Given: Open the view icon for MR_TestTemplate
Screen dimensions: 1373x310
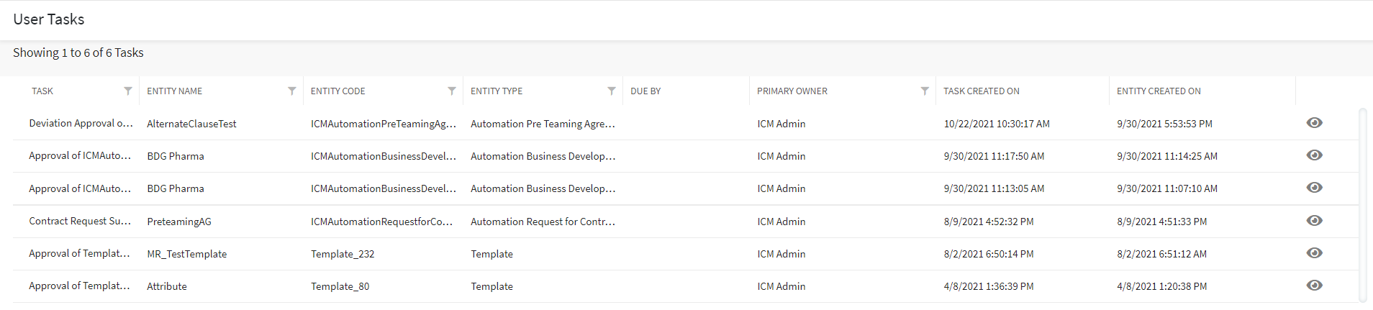Looking at the screenshot, I should [1314, 253].
